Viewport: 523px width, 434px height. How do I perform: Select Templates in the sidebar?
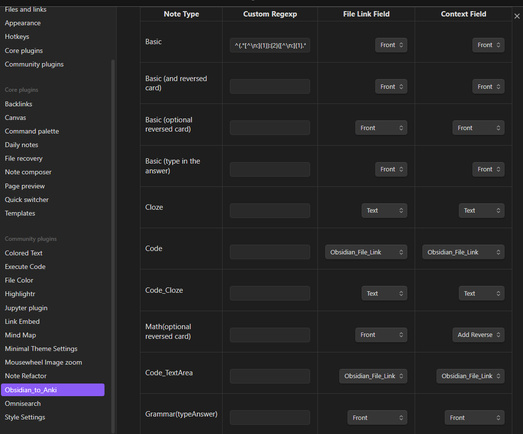coord(20,213)
